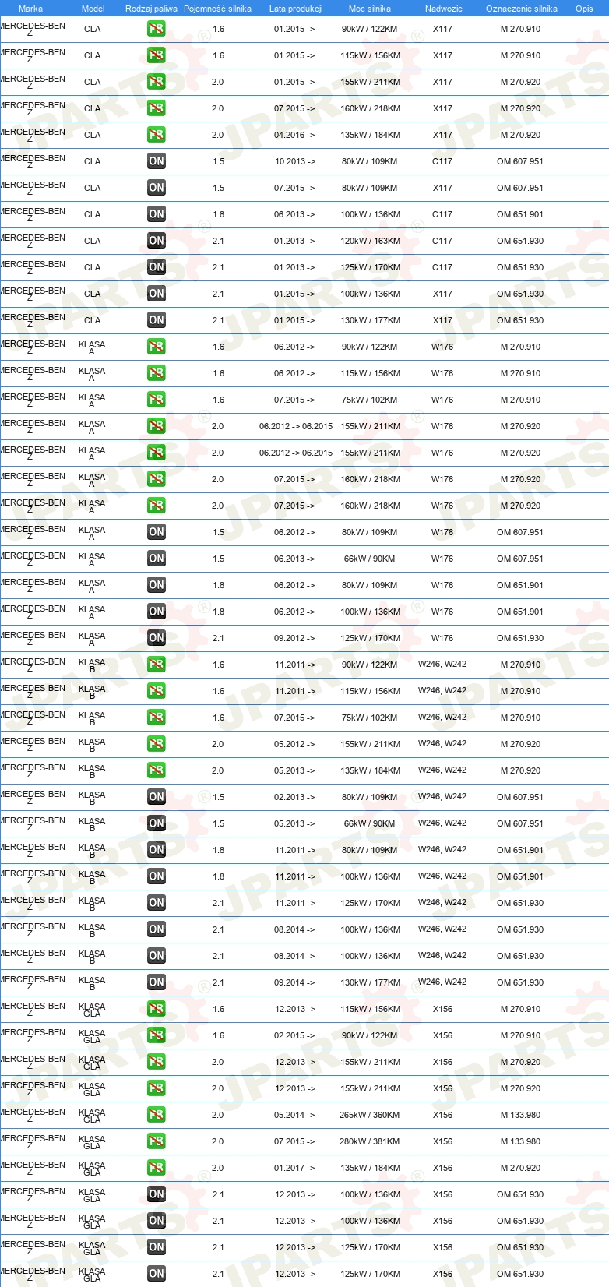
Task: Click the PB icon for KLASA GLA 280kW / 381KM
Action: point(157,1141)
